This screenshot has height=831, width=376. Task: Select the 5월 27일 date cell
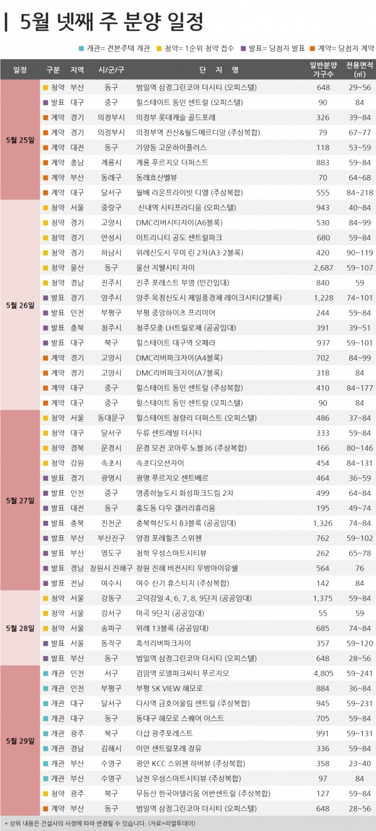(20, 500)
